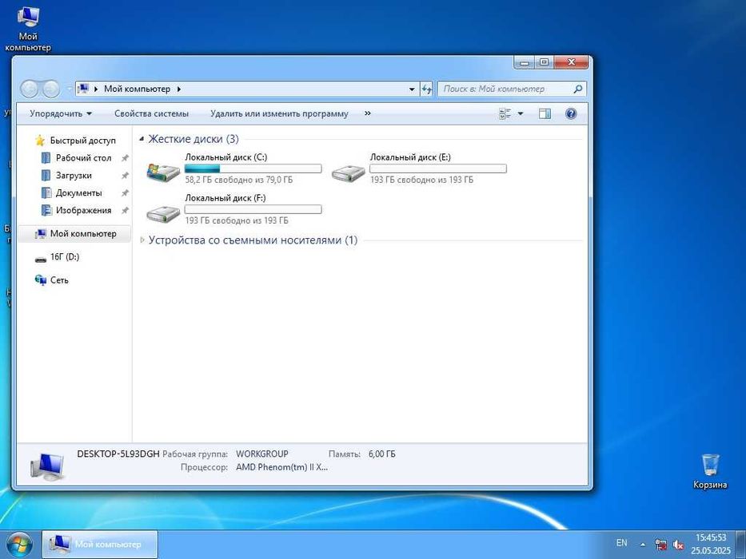Image resolution: width=746 pixels, height=559 pixels.
Task: Select the Изображения folder icon
Action: [46, 210]
